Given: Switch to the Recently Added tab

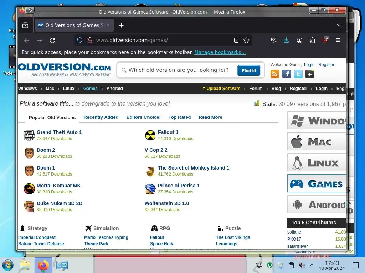Looking at the screenshot, I should [x=101, y=117].
